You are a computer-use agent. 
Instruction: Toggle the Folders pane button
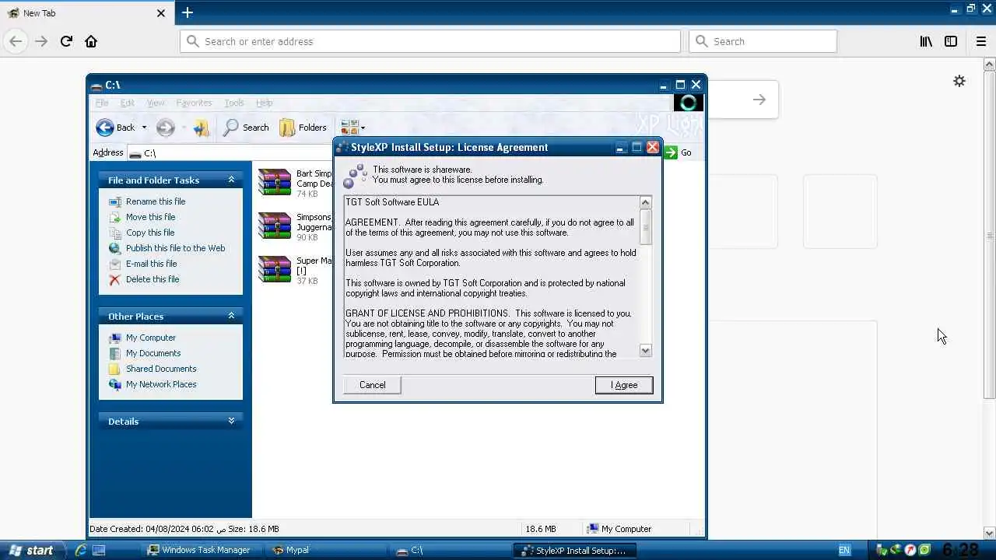click(x=303, y=128)
